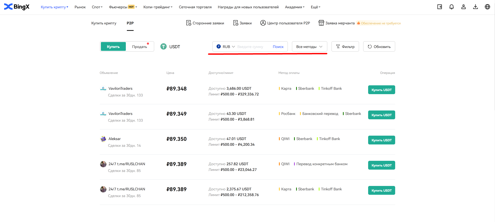The width and height of the screenshot is (495, 222).
Task: Click VavilonTraders avatar at ₽89.349
Action: (103, 114)
